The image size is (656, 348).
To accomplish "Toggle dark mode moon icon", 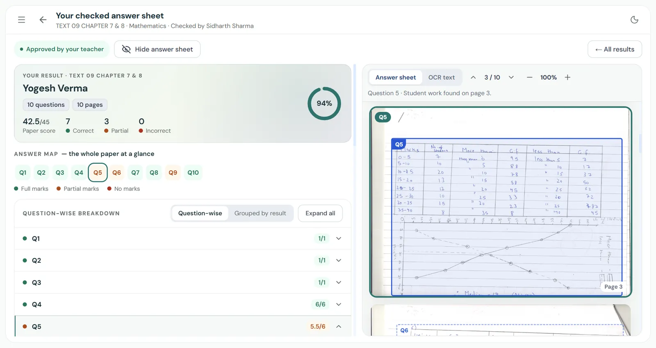I will 634,20.
